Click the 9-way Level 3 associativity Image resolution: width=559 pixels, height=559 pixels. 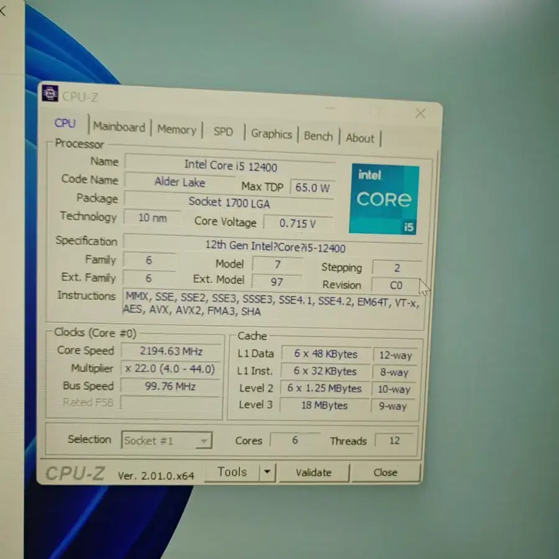pos(393,406)
